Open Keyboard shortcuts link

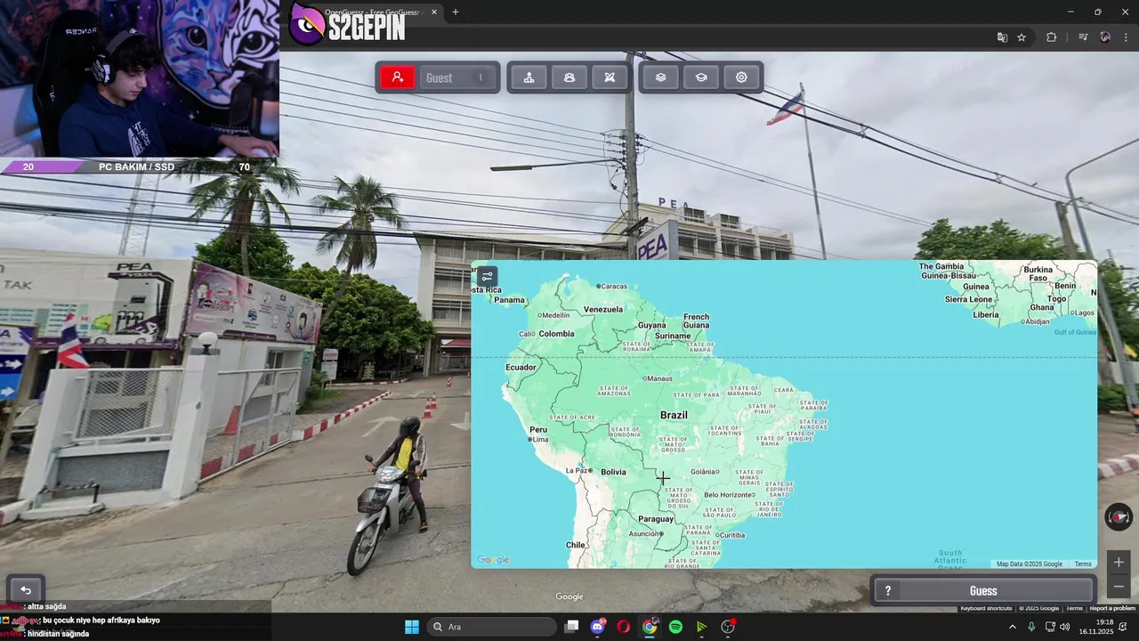click(986, 608)
